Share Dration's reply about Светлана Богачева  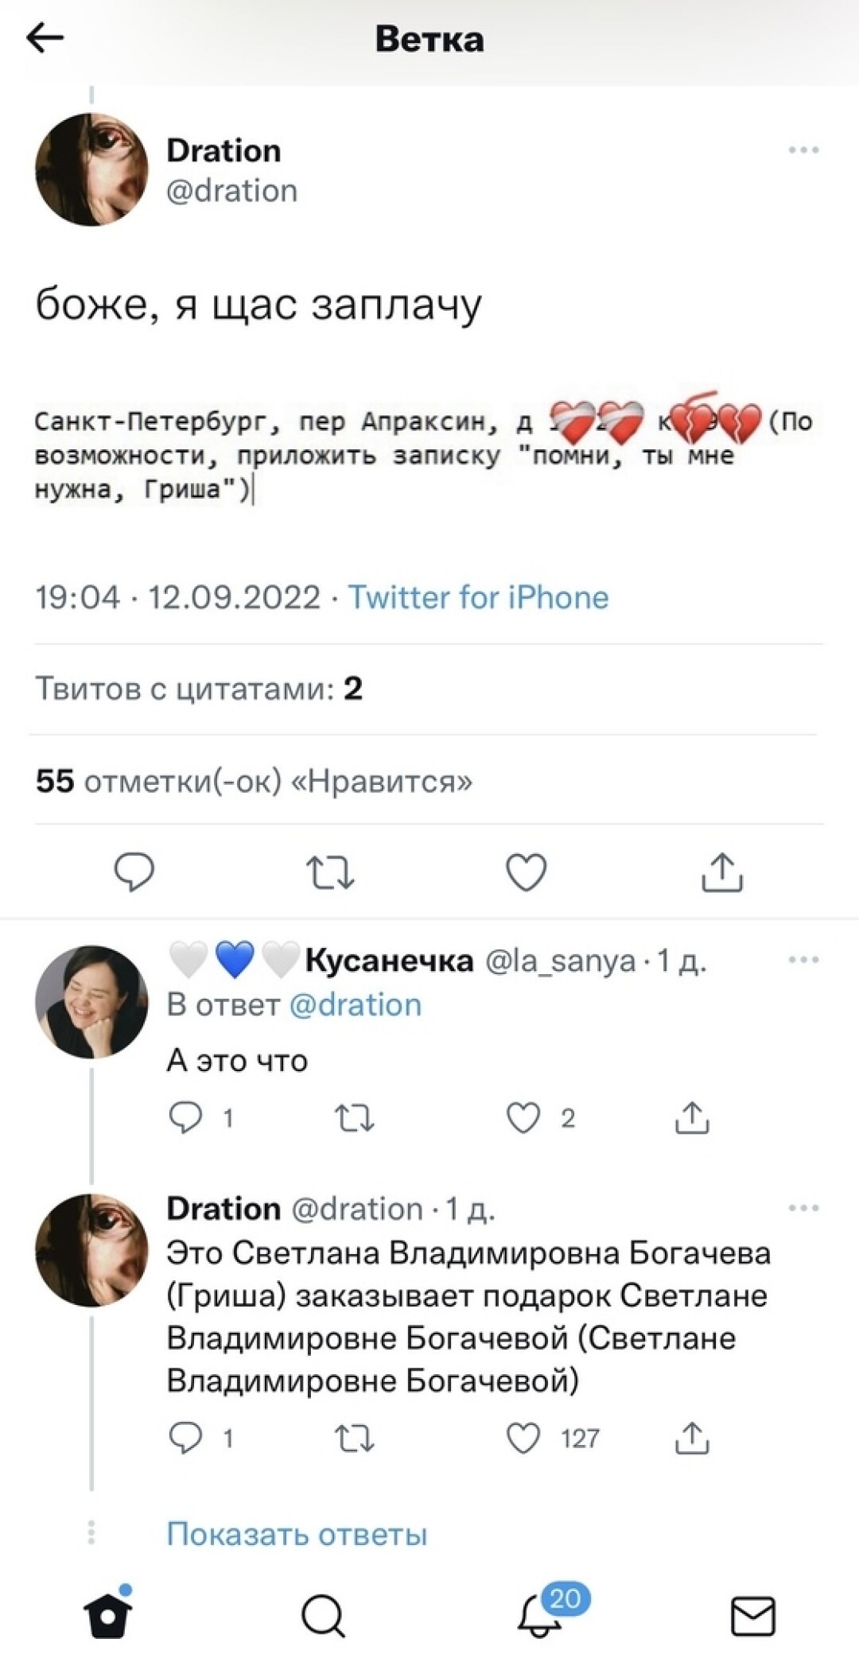tap(692, 1438)
